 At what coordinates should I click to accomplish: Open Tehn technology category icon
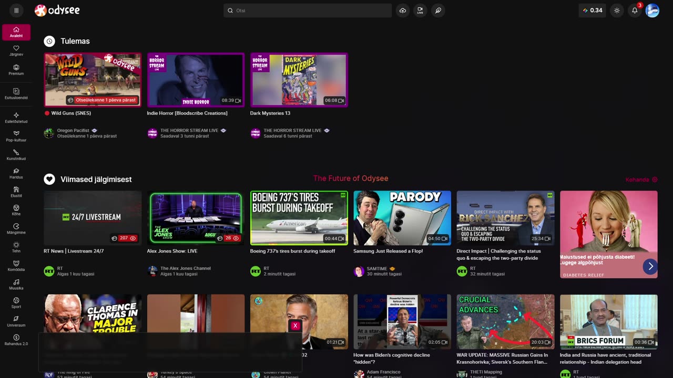tap(16, 245)
